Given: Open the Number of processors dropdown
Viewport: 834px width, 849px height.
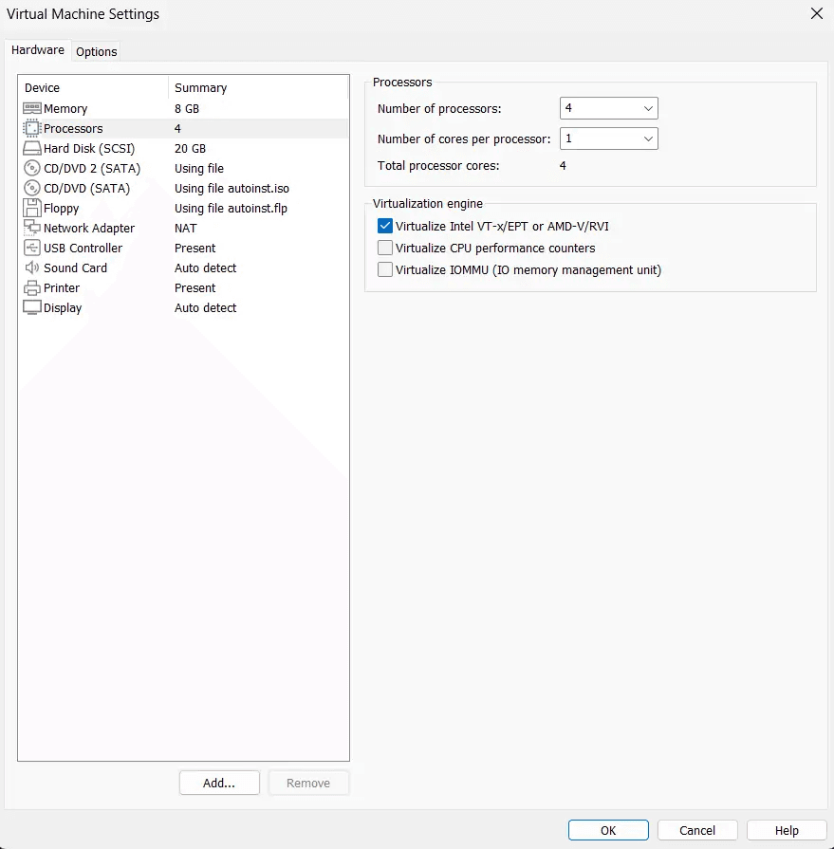Looking at the screenshot, I should (x=608, y=109).
